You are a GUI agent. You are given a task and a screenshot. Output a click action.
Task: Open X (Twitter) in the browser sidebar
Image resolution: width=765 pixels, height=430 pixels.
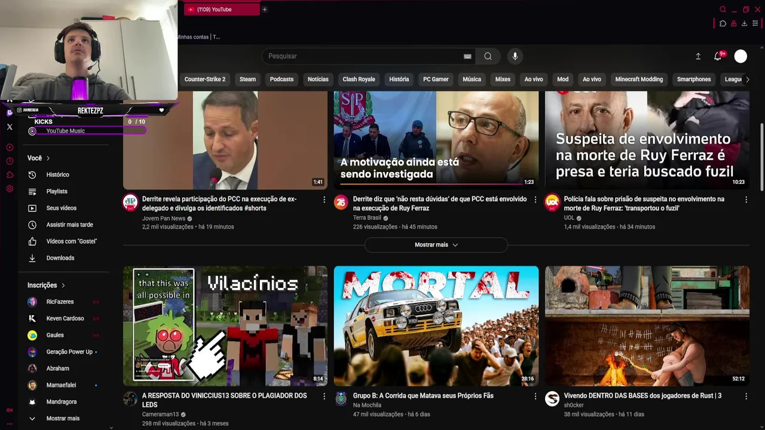point(10,127)
